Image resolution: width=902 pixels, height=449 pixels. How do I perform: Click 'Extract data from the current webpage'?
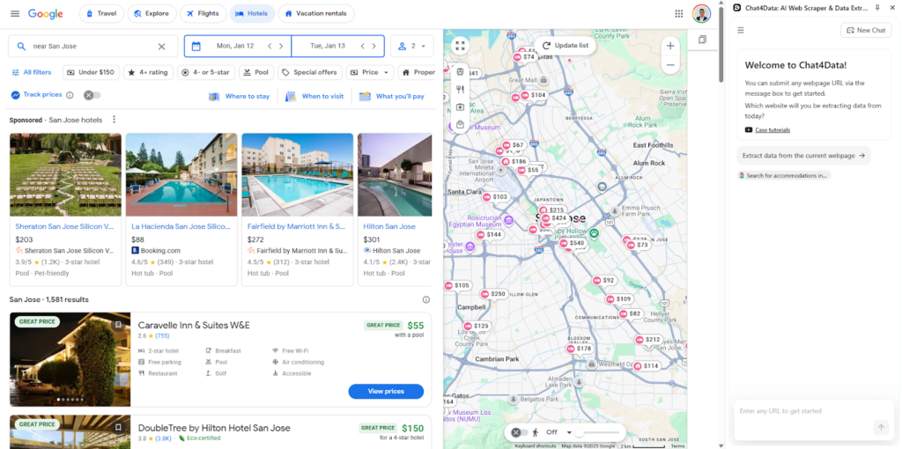pos(803,156)
